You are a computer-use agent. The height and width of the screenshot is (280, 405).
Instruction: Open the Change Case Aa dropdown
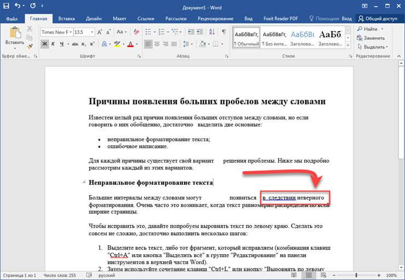pyautogui.click(x=121, y=32)
